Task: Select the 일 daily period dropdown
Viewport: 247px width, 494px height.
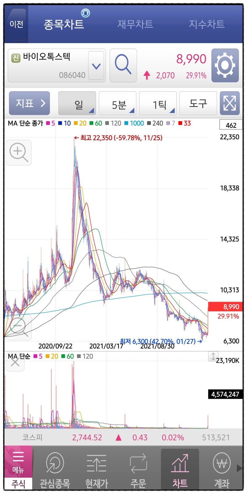Action: pos(77,103)
